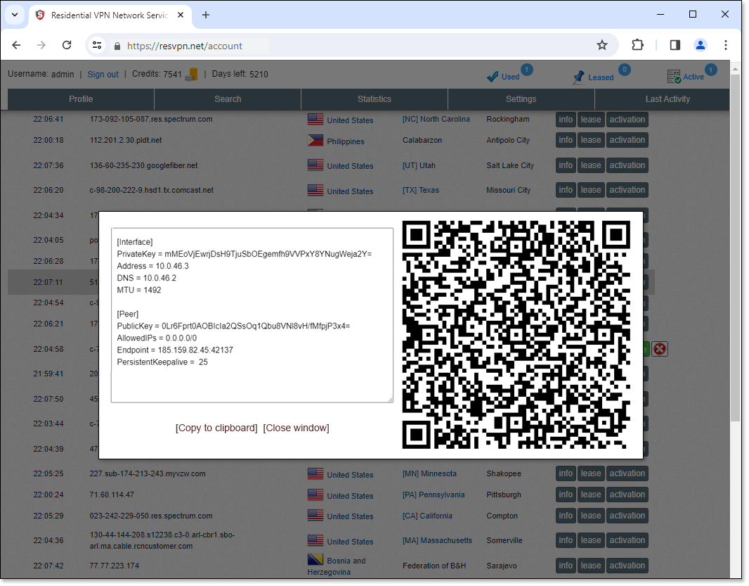Viewport: 749px width, 586px height.
Task: Click info for the Shakopee row
Action: [566, 473]
